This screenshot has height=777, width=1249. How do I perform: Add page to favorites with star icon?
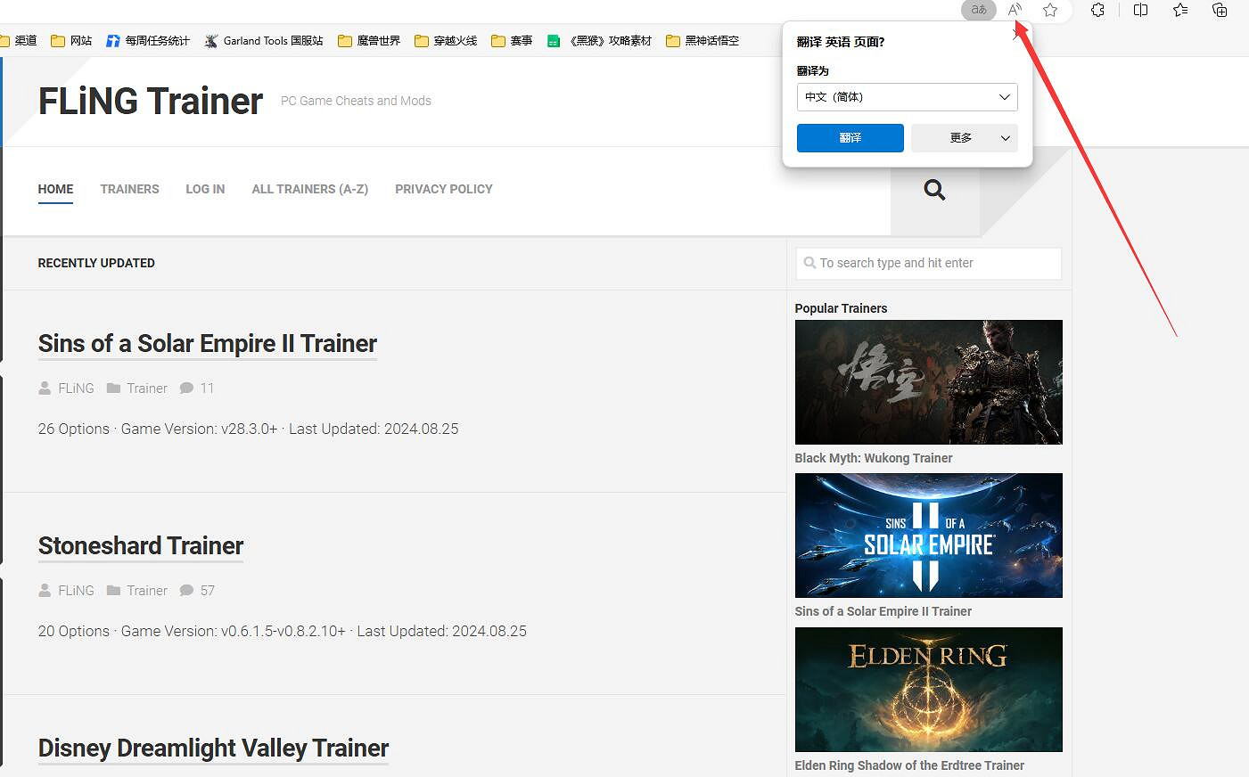tap(1050, 10)
